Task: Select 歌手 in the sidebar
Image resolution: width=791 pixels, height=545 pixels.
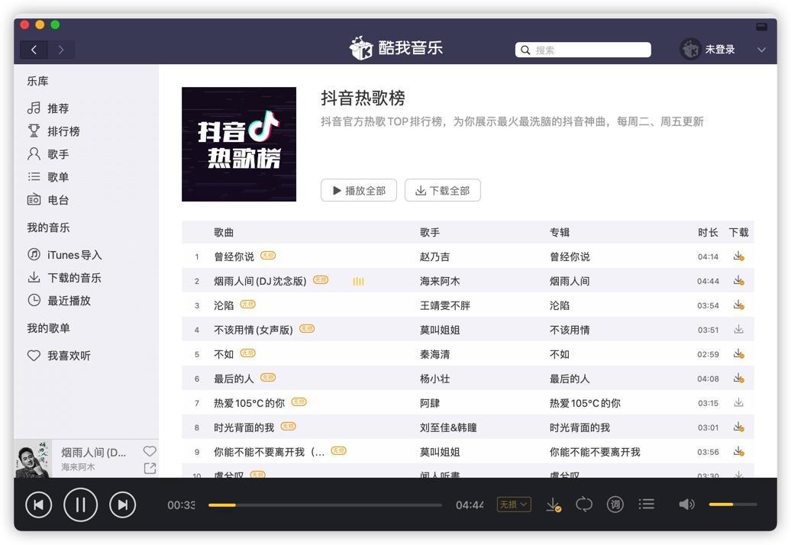Action: (57, 153)
